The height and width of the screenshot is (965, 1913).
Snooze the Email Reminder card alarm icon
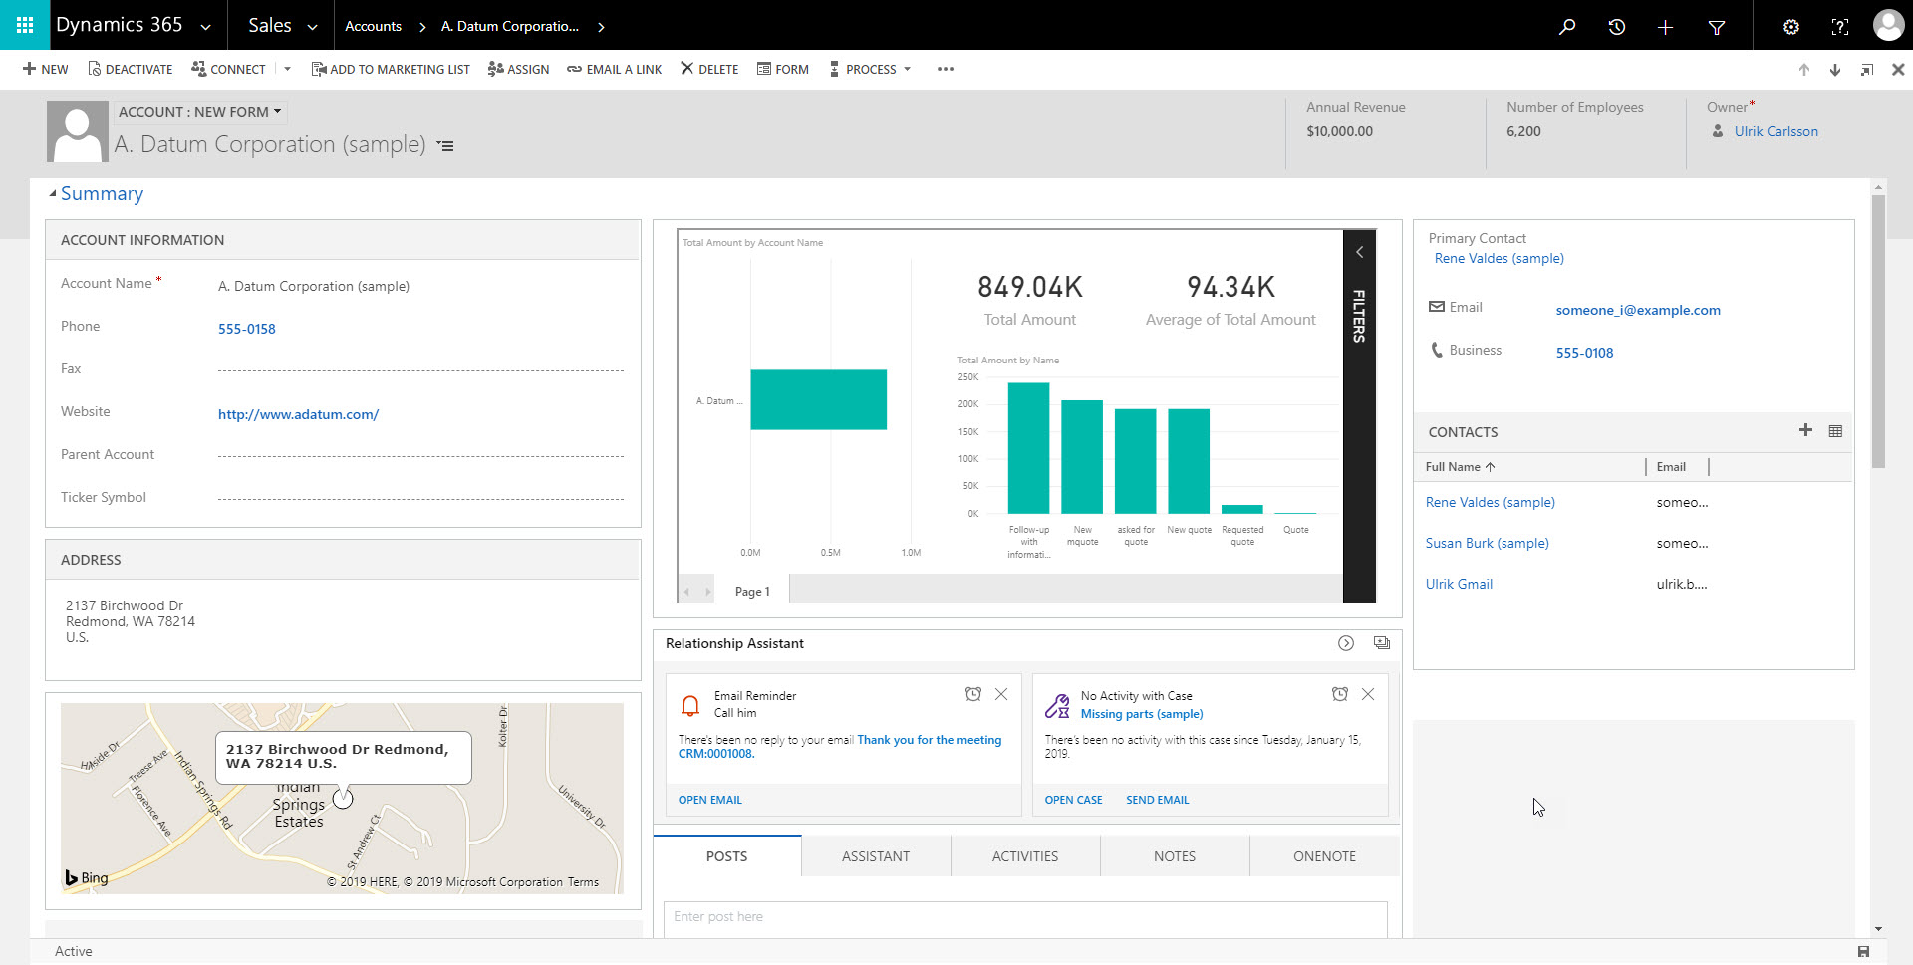coord(973,694)
